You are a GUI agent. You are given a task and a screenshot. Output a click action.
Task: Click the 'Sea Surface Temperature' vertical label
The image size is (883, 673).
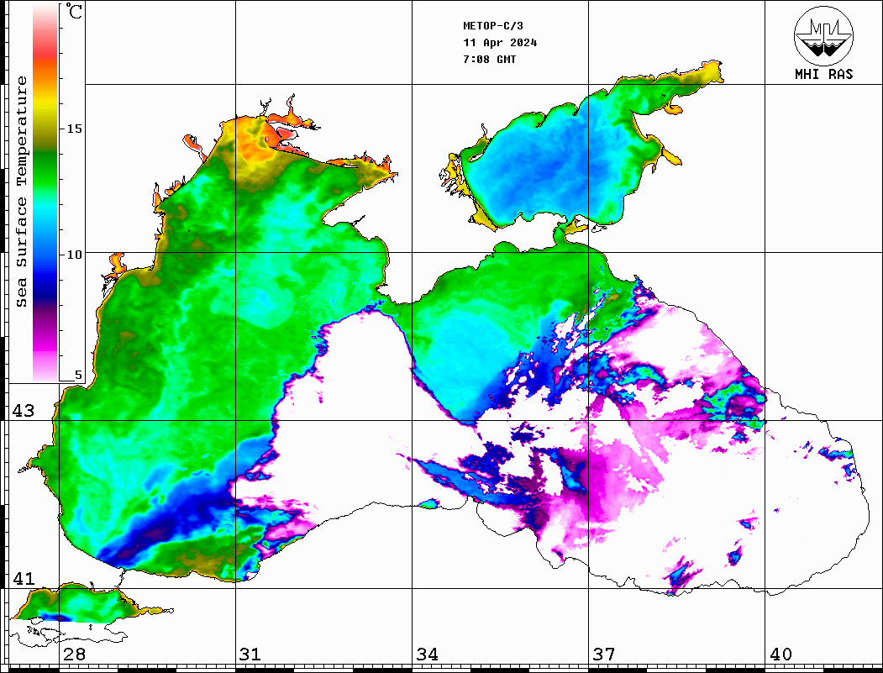(21, 192)
